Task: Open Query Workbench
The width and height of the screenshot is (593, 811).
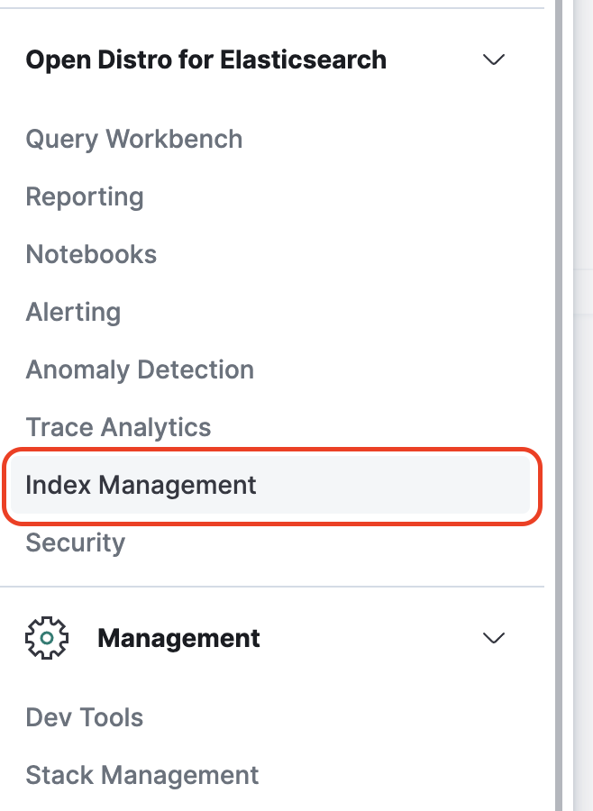Action: [x=134, y=140]
